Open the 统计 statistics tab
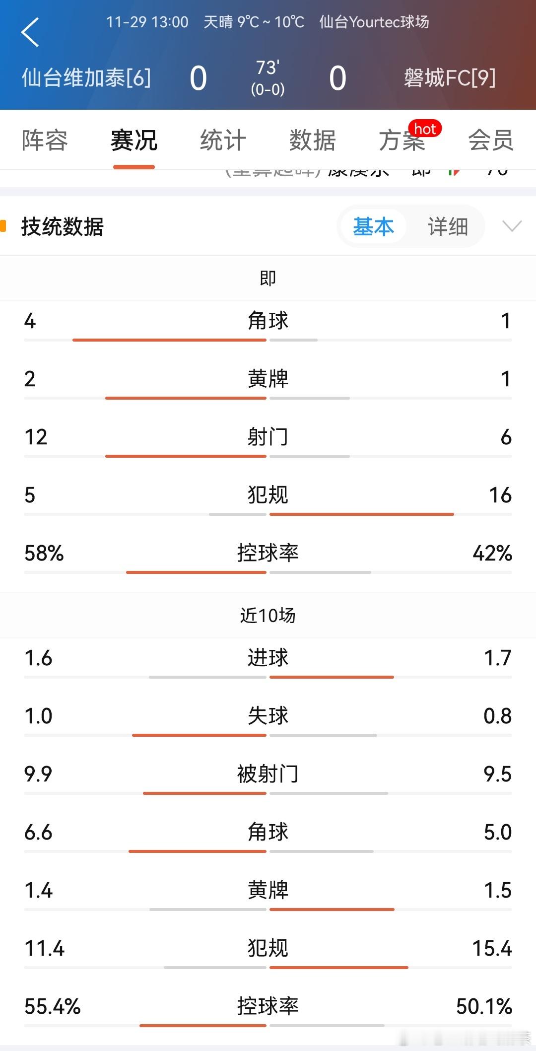Viewport: 536px width, 1051px height. point(221,141)
